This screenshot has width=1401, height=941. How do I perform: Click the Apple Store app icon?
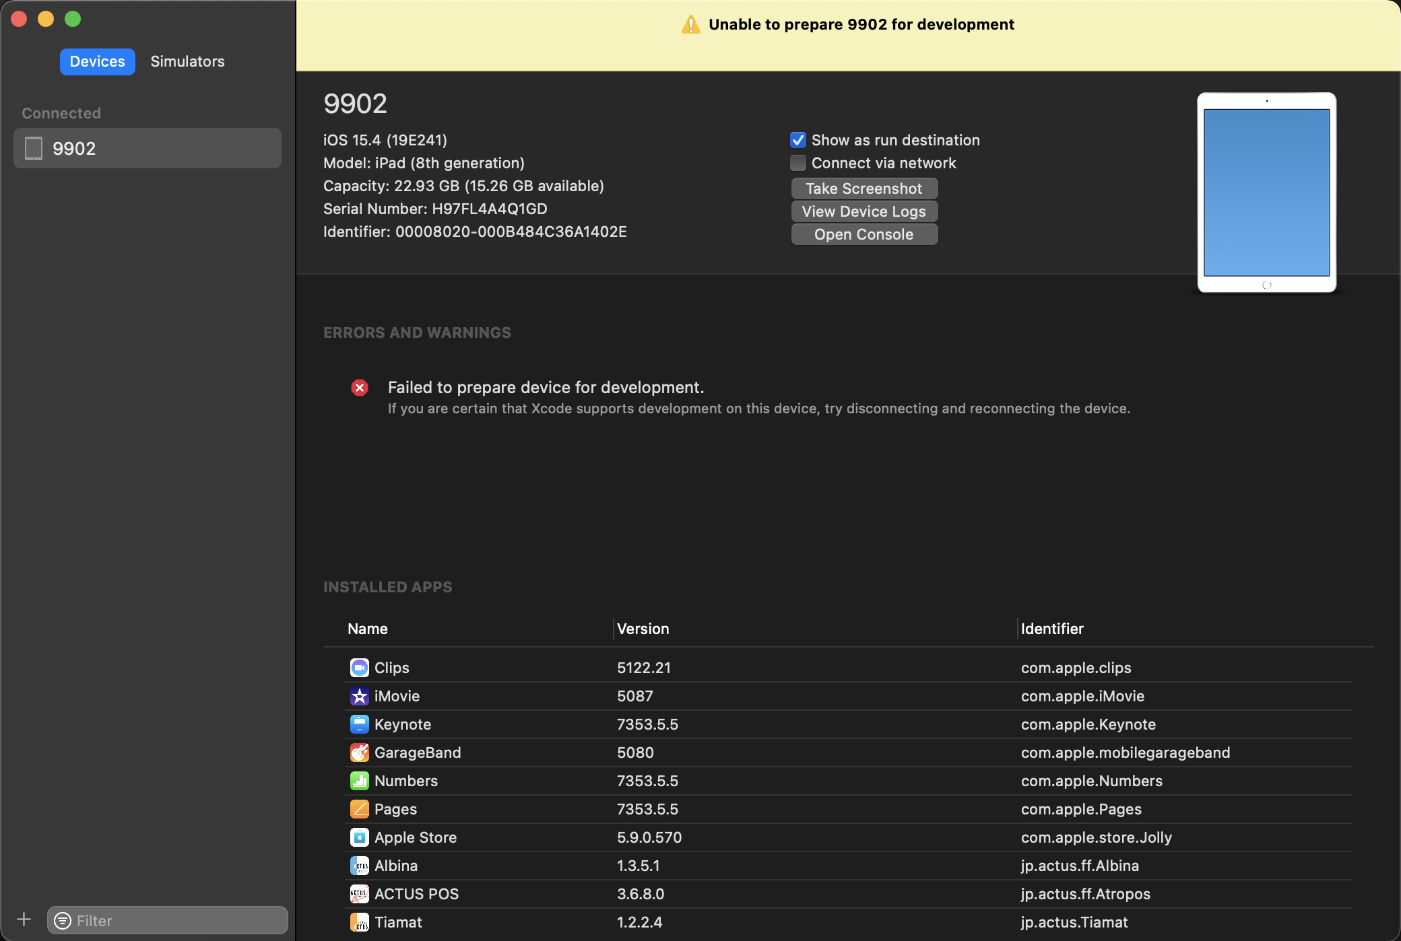coord(360,837)
